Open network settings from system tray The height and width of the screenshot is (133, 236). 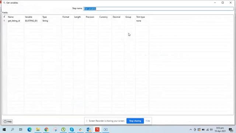(x=207, y=130)
